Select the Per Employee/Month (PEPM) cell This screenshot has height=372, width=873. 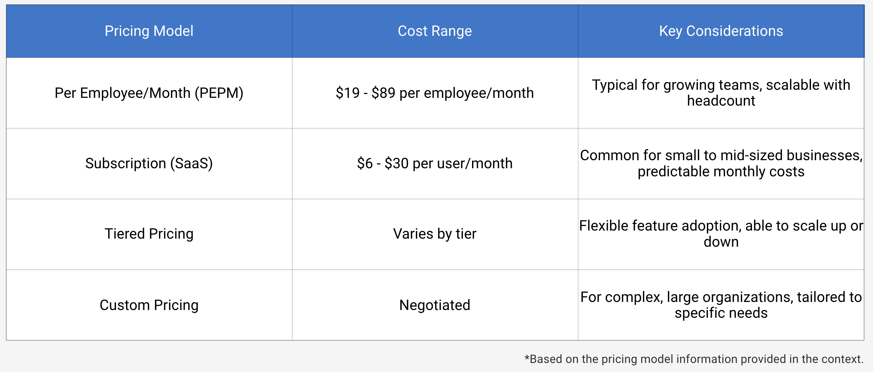tap(149, 93)
